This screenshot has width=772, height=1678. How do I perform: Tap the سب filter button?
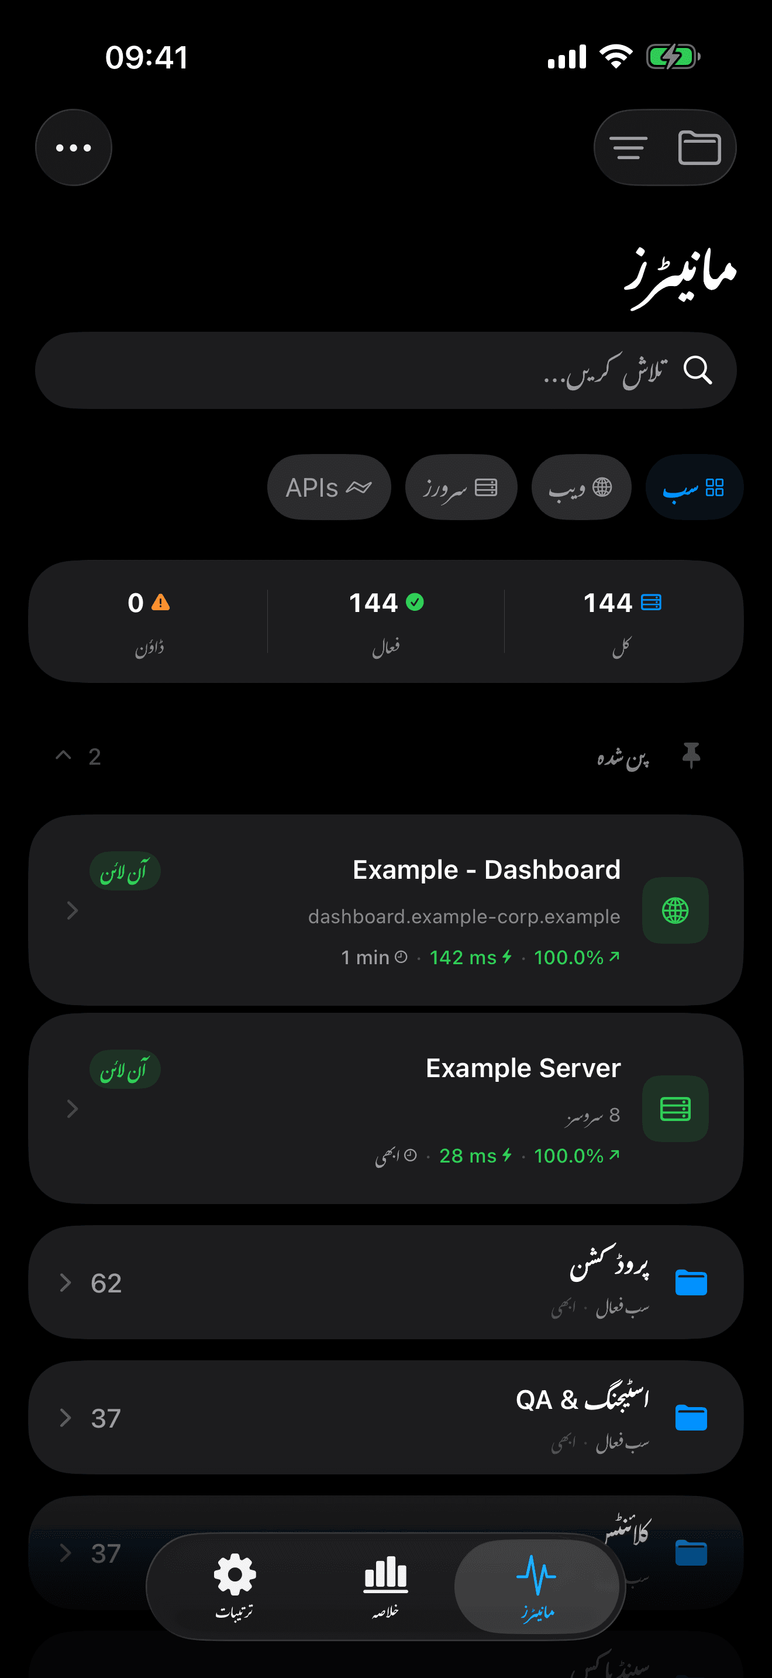point(694,487)
